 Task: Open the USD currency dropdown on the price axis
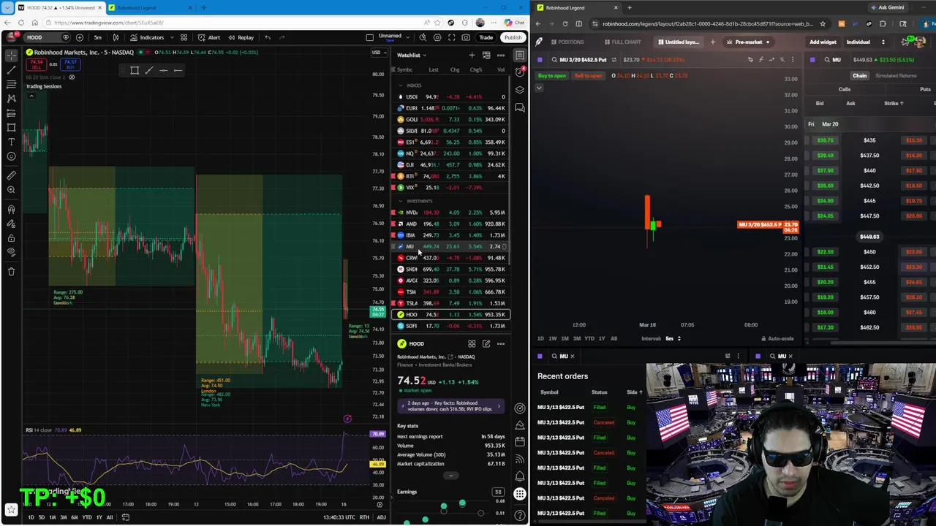(x=378, y=53)
